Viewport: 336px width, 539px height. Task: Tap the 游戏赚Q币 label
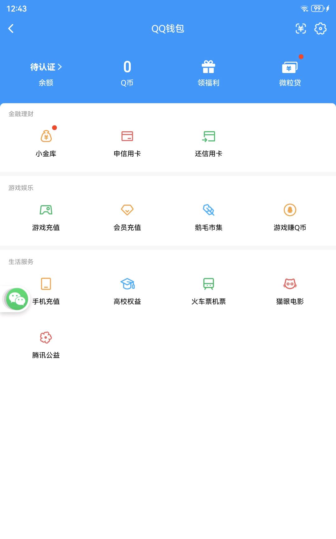[x=290, y=228]
